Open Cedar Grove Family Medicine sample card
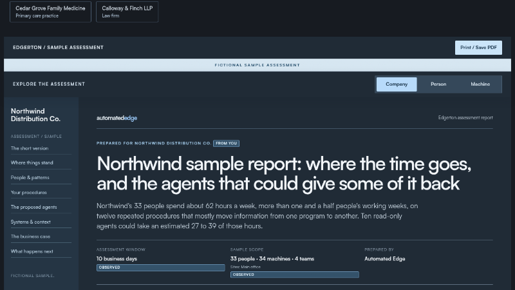 tap(50, 12)
